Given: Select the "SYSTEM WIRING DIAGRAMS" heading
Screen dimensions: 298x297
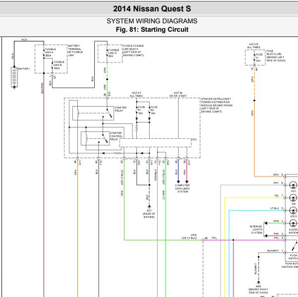Looking at the screenshot, I should [152, 21].
